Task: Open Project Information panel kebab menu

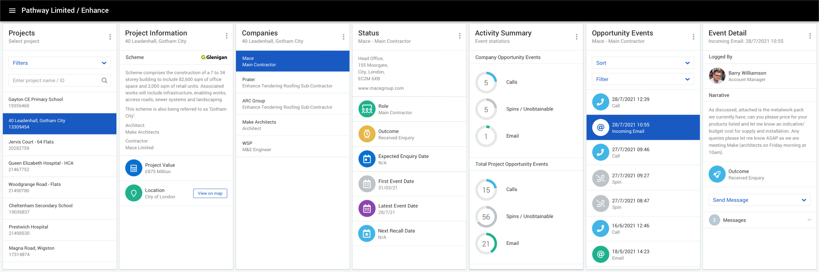Action: [x=227, y=36]
